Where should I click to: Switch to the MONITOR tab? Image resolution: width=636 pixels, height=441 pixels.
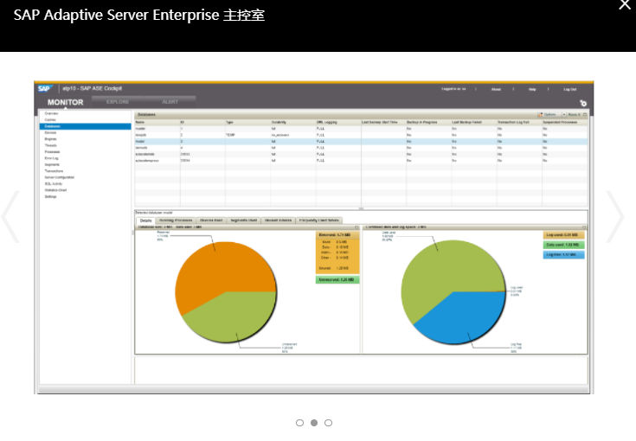tap(65, 102)
